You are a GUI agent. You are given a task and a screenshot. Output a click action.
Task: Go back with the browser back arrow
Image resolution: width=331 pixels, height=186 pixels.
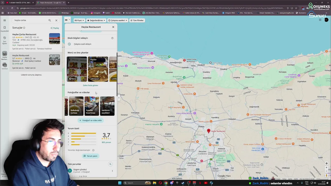coord(3,8)
